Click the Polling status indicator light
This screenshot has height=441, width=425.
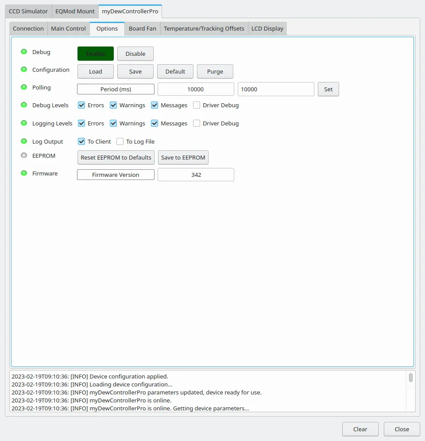tap(24, 87)
